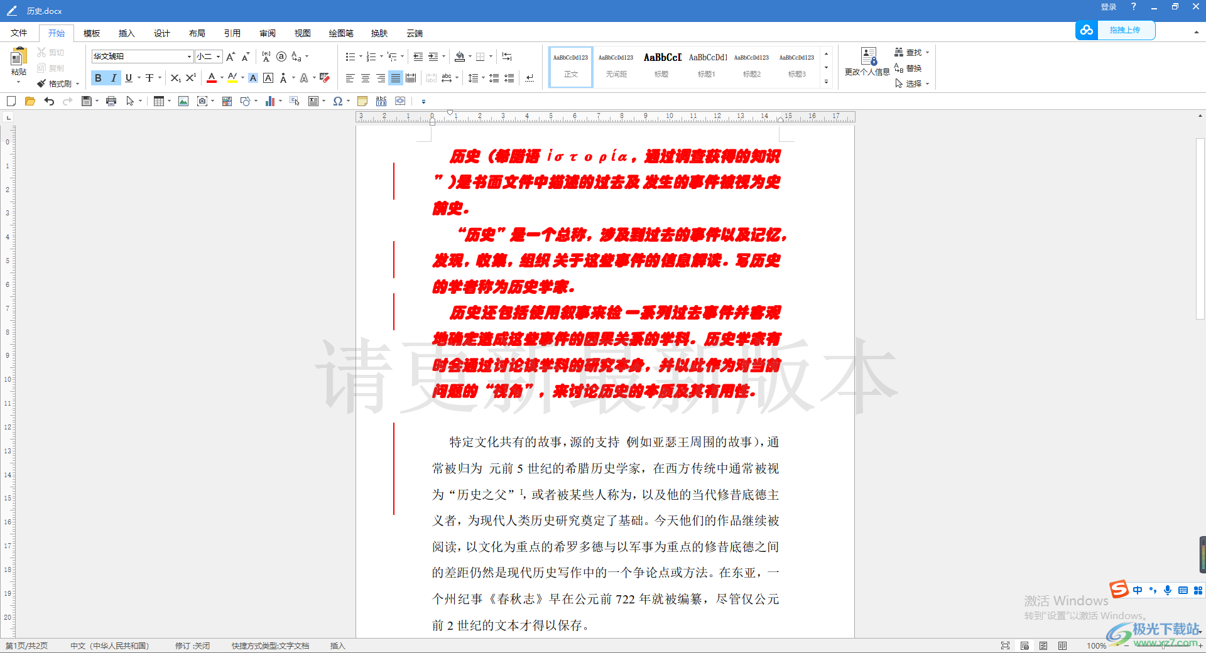Click the character shading icon
Viewport: 1206px width, 653px height.
coord(253,78)
